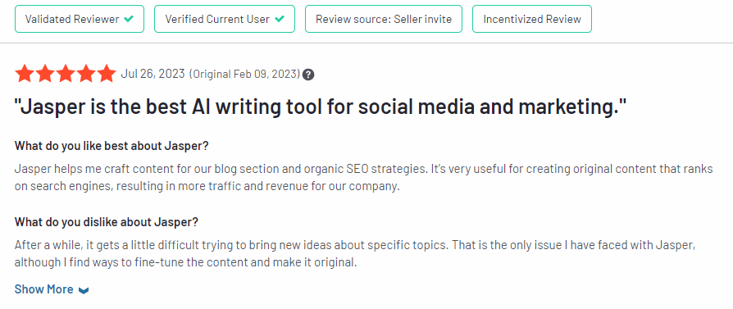Click the third orange rating star
Screen dimensions: 733x309
click(x=66, y=74)
